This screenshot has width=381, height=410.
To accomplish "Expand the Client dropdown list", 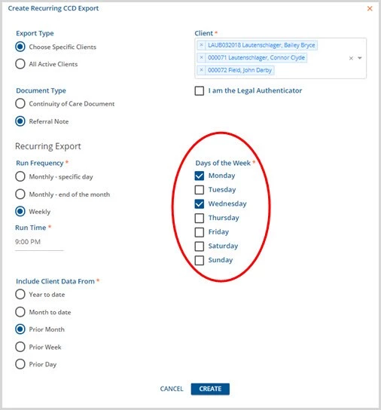I will point(360,58).
